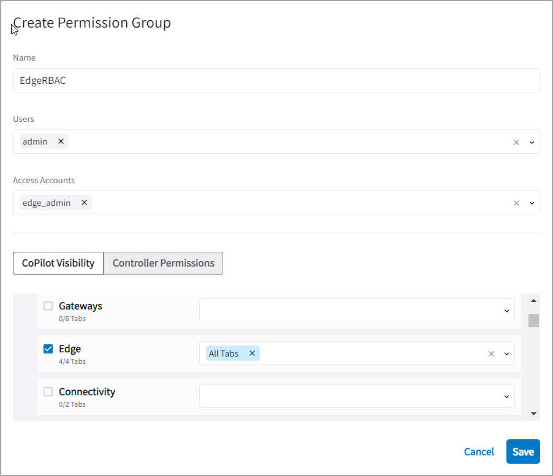The height and width of the screenshot is (476, 553).
Task: Clear all selections in Access Accounts field
Action: 516,203
